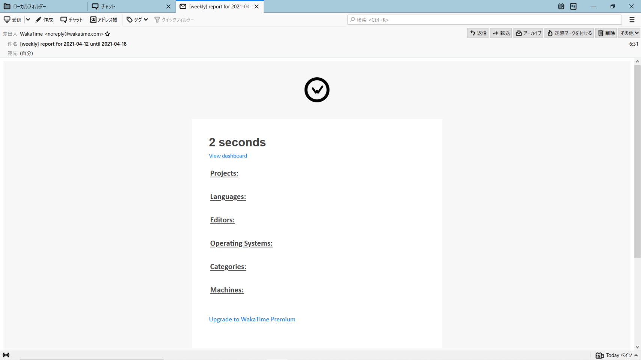Image resolution: width=641 pixels, height=360 pixels.
Task: Switch to the Local Folders tab
Action: pyautogui.click(x=44, y=6)
